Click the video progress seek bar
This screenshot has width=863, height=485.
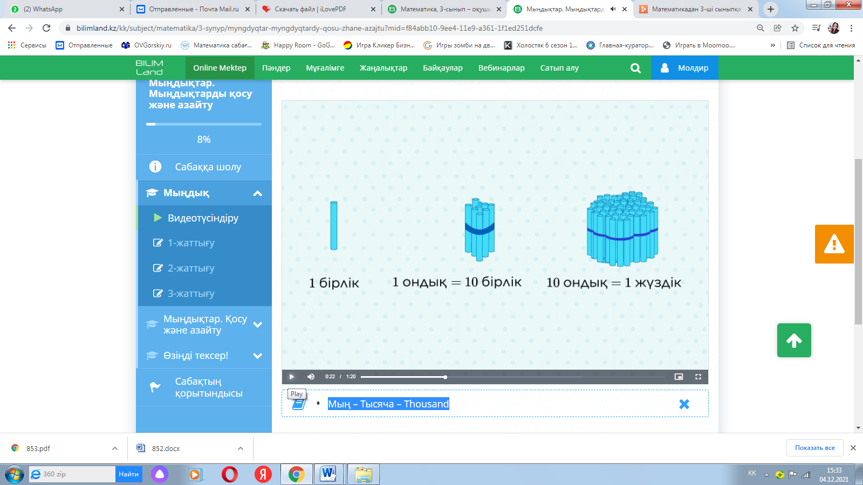pyautogui.click(x=512, y=377)
